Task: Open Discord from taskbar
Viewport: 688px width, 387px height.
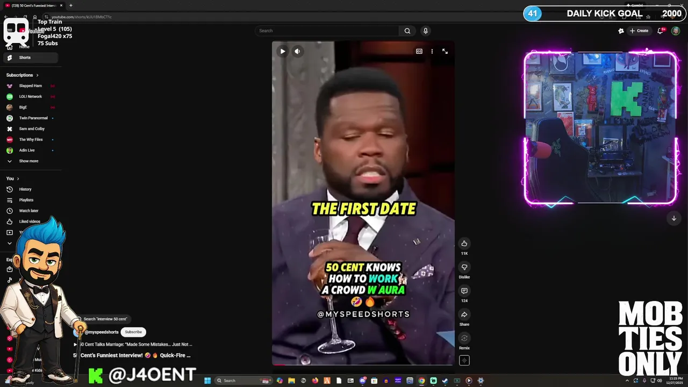Action: pos(362,381)
